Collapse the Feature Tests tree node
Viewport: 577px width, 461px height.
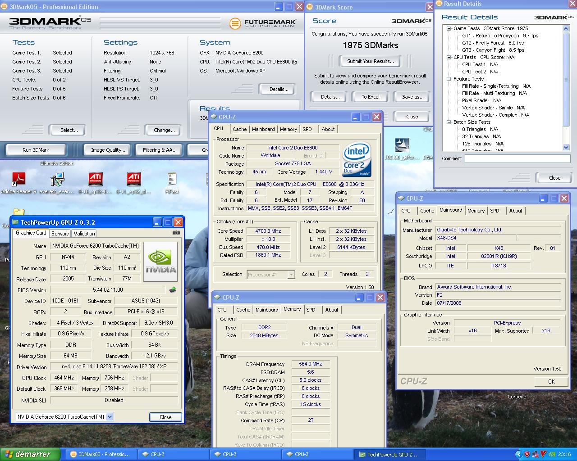[449, 79]
